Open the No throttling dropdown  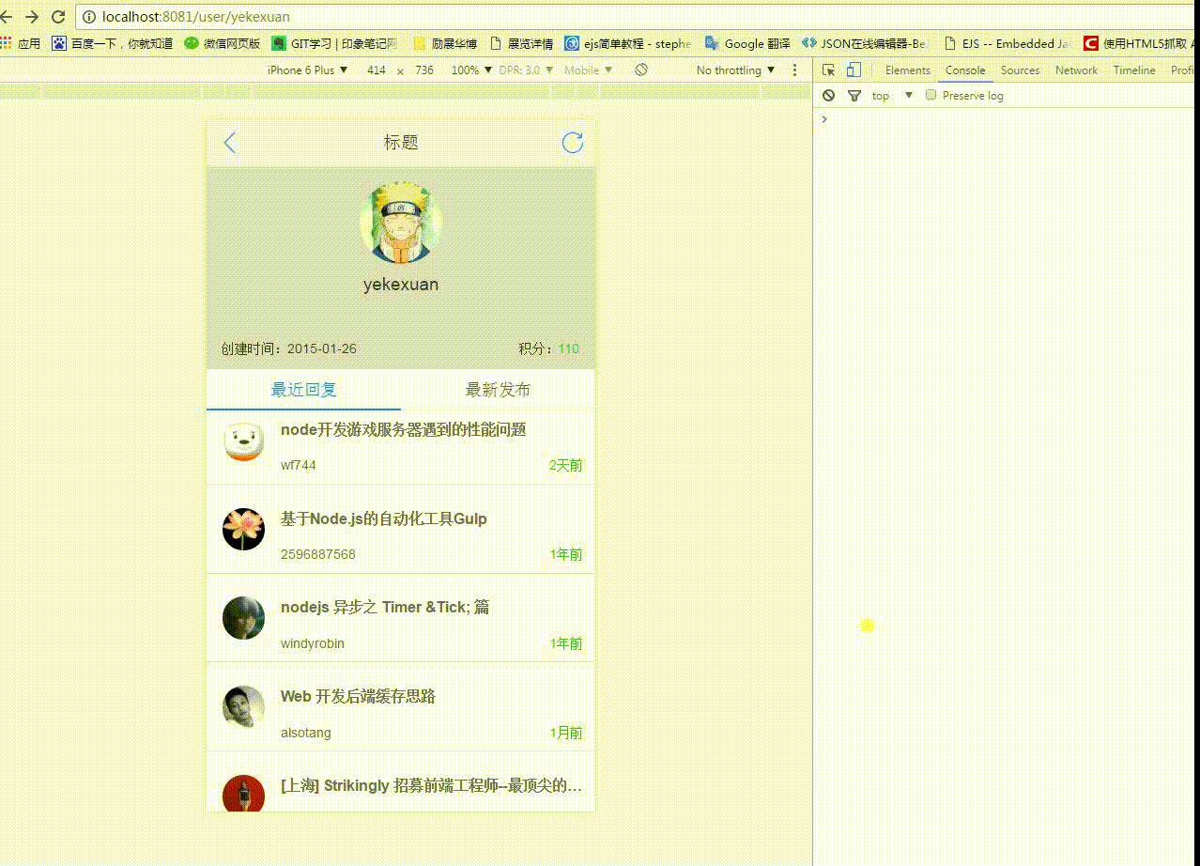coord(735,70)
